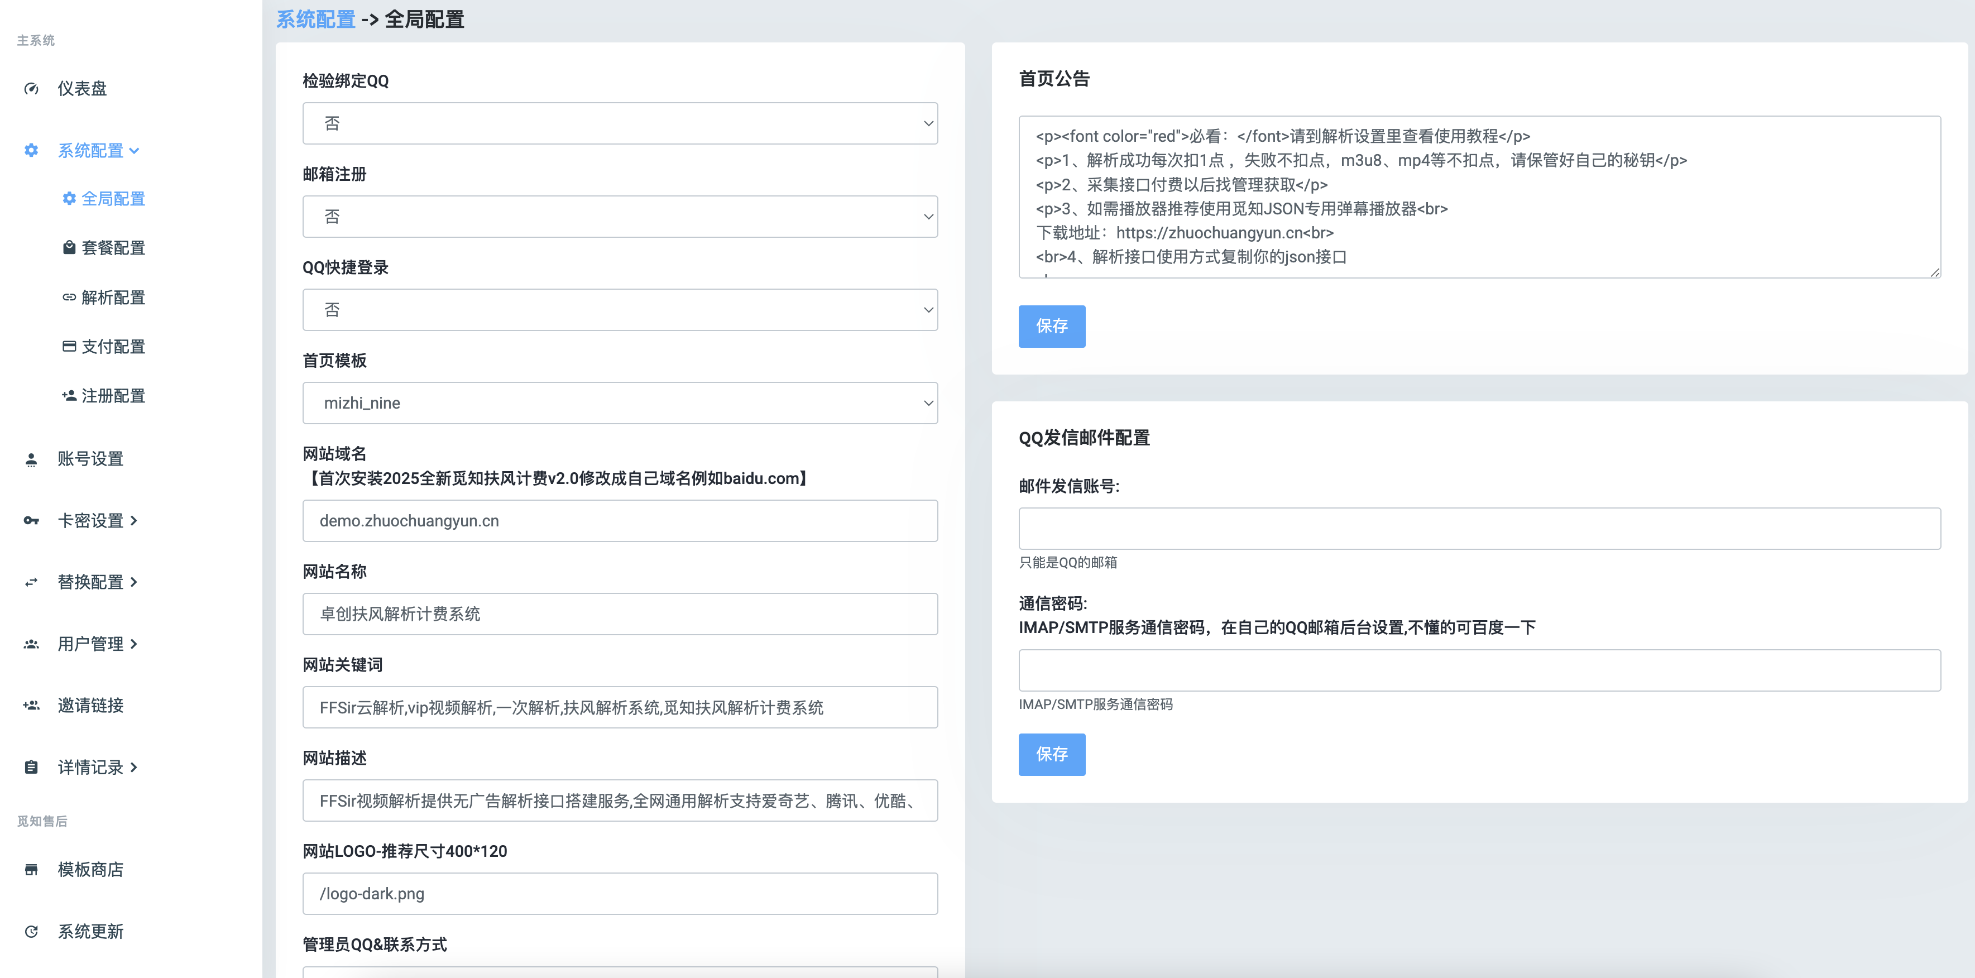Open the 注册配置 submenu item
This screenshot has height=978, width=1975.
tap(113, 395)
